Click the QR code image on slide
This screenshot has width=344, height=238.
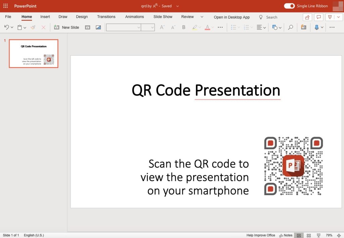tap(294, 166)
